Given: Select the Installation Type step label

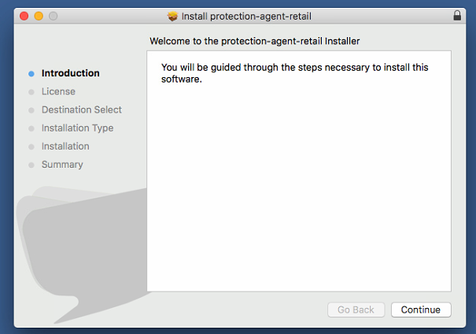Looking at the screenshot, I should click(x=77, y=128).
